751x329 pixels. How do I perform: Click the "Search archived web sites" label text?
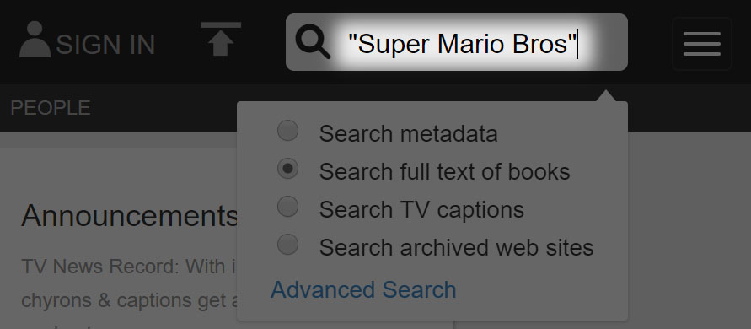[x=457, y=248]
